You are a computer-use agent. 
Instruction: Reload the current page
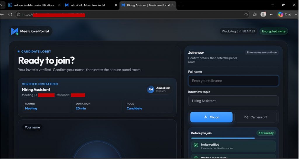coord(10,15)
